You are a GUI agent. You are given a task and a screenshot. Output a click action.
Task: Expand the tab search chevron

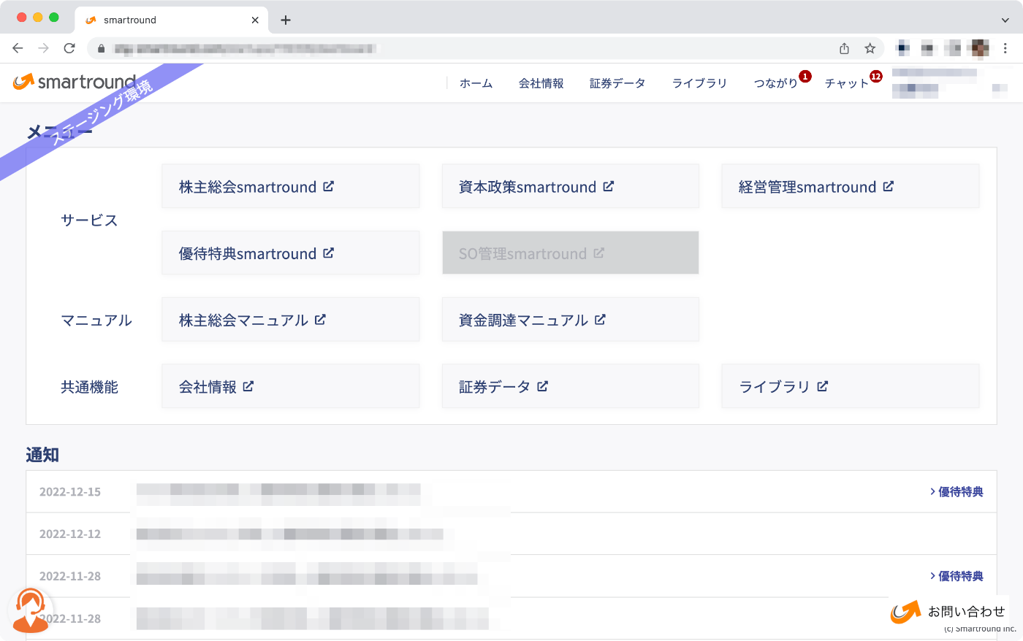coord(1005,20)
